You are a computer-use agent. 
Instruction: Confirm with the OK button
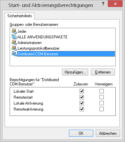point(81,133)
